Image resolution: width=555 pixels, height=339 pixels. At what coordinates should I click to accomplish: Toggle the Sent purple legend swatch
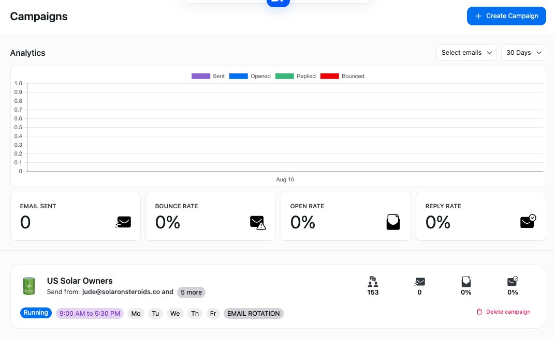(201, 76)
